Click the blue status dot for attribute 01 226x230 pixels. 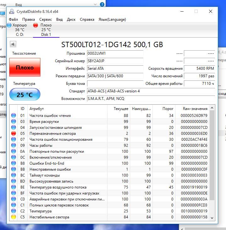pyautogui.click(x=14, y=115)
